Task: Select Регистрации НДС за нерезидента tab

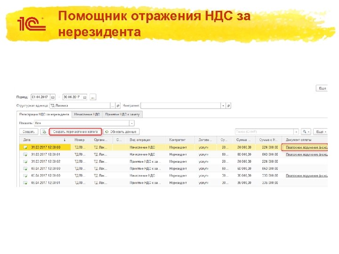Action: pos(44,114)
